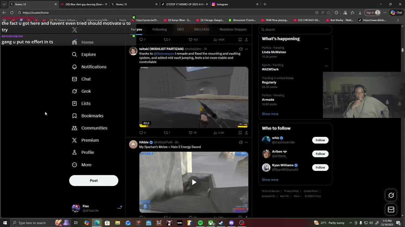The height and width of the screenshot is (227, 405).
Task: Open more options on HAble's post
Action: [246, 143]
